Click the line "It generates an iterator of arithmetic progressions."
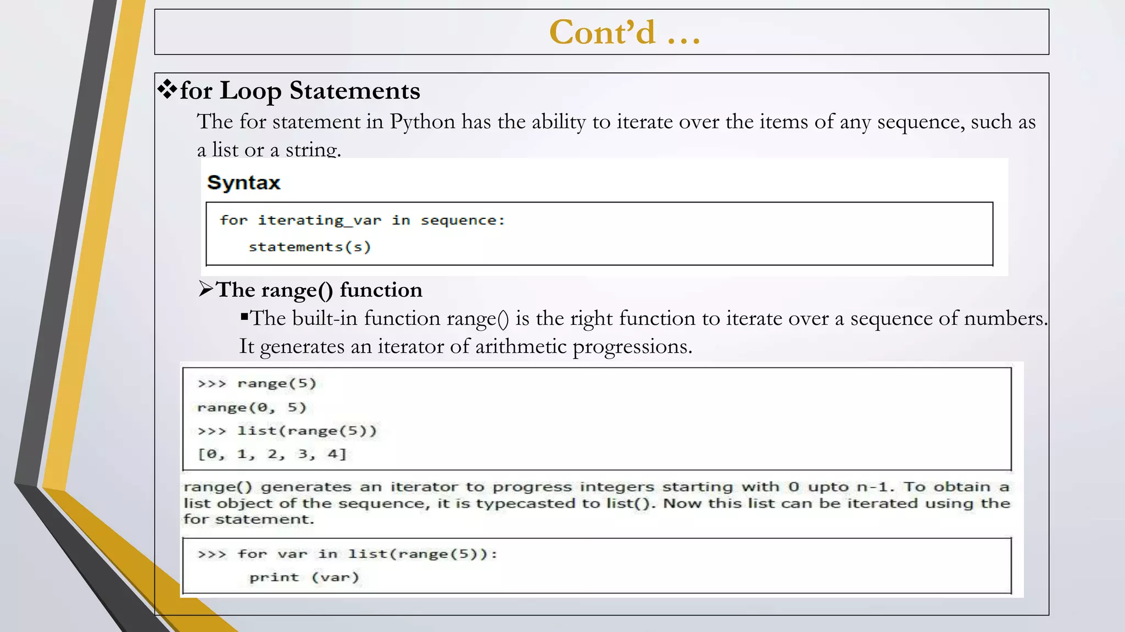Viewport: 1125px width, 632px height. (x=466, y=347)
